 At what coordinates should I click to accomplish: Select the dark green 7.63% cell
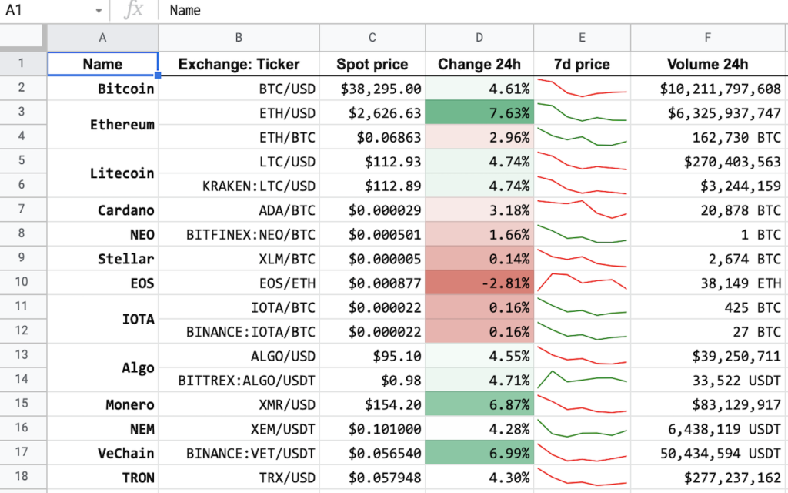pyautogui.click(x=479, y=113)
